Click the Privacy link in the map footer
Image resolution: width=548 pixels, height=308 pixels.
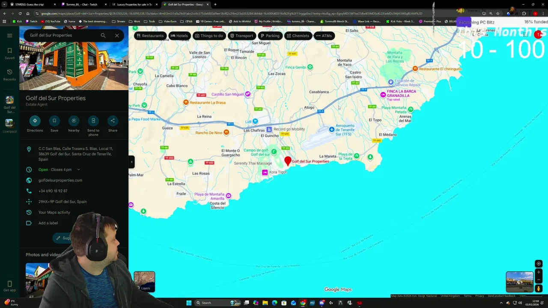(479, 296)
